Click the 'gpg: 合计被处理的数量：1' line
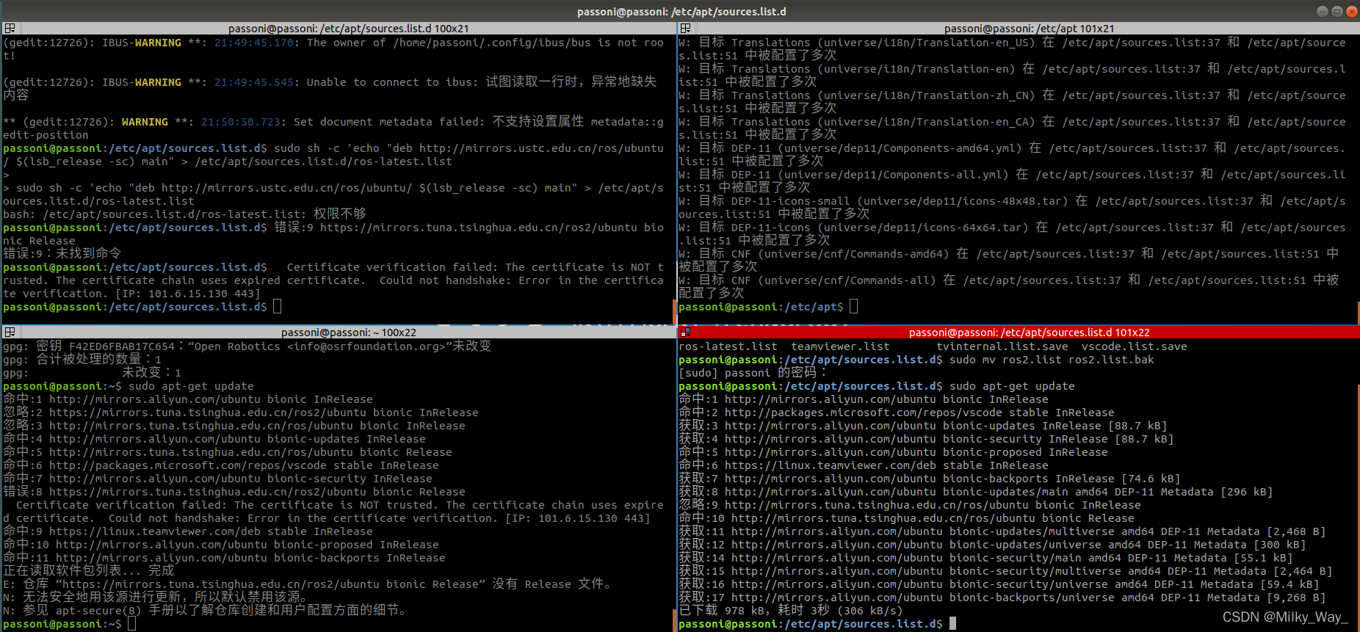This screenshot has height=632, width=1360. [x=82, y=360]
